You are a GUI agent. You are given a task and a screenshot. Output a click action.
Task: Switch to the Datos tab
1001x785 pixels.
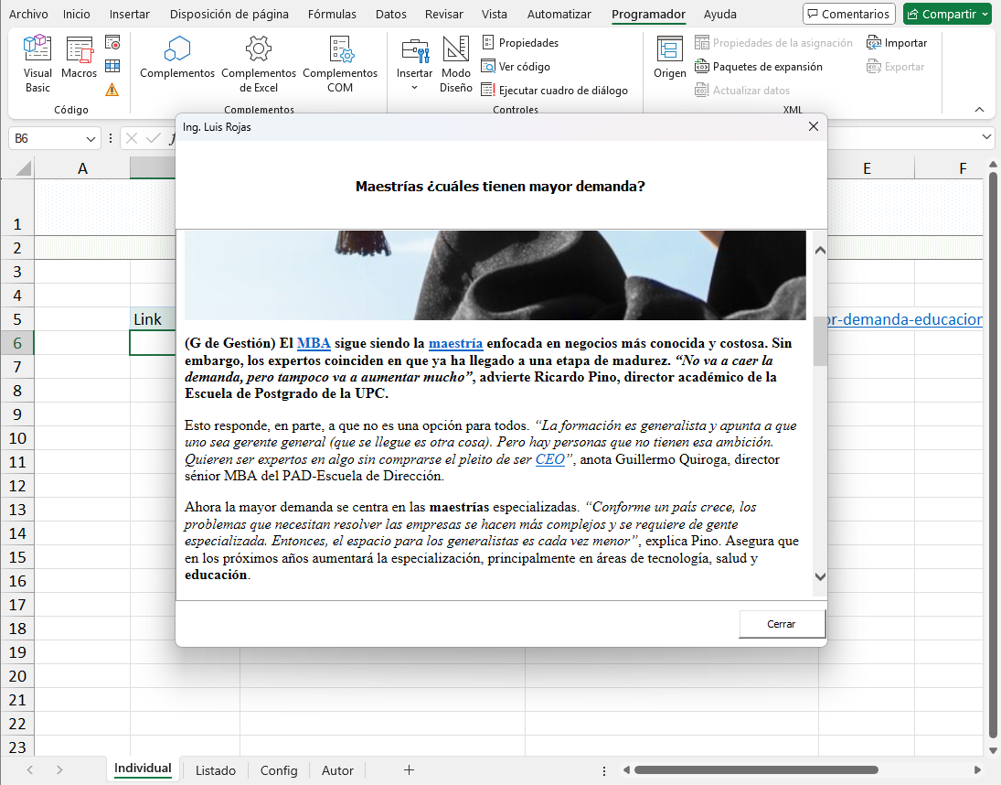click(390, 14)
